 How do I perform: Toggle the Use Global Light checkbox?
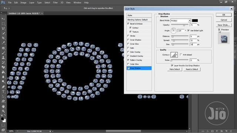[188, 30]
